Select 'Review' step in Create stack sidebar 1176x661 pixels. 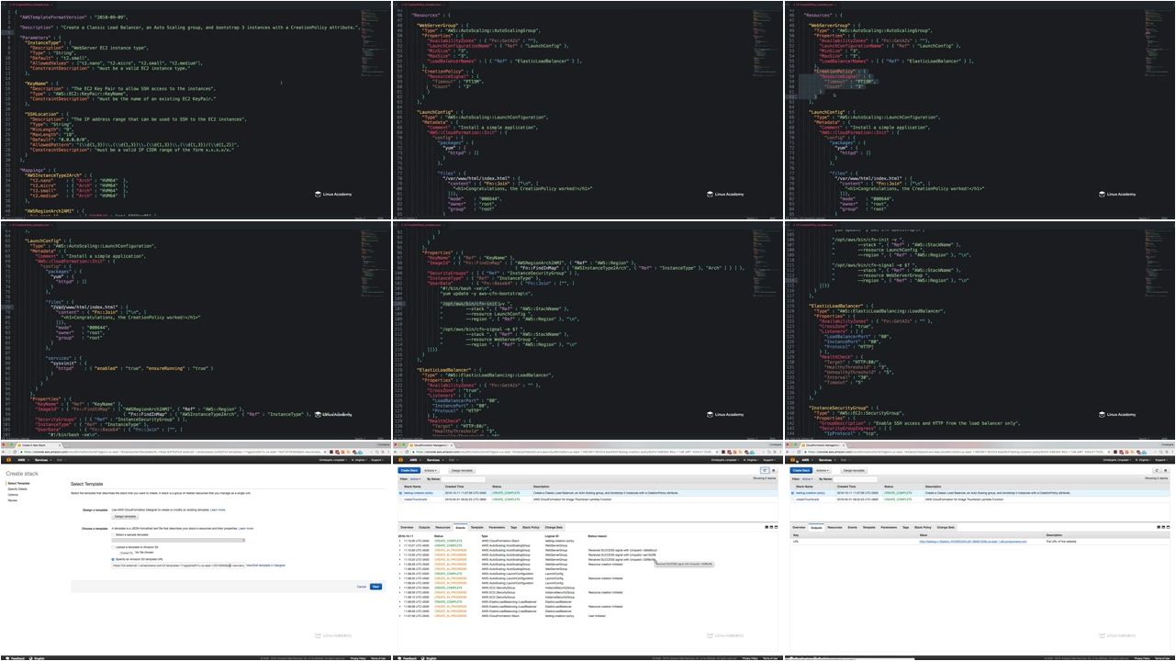(x=13, y=500)
